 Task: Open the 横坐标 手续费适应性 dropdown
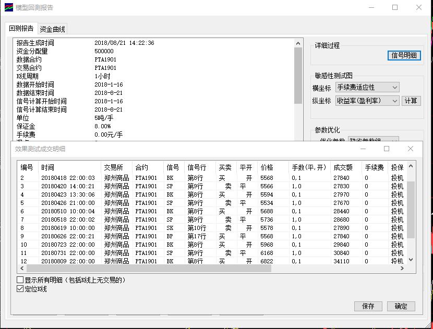(x=367, y=88)
